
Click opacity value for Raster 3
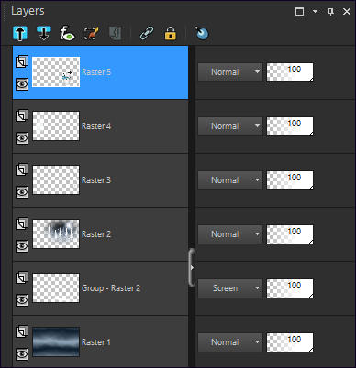tap(290, 180)
